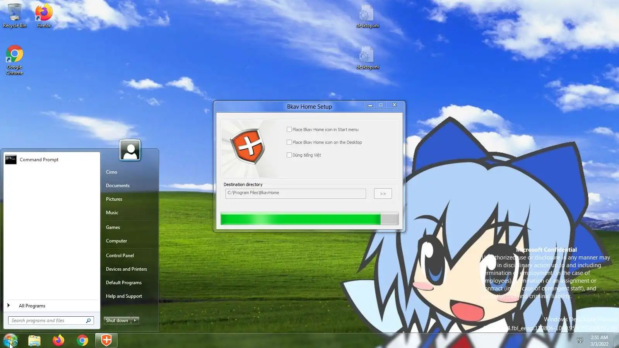619x348 pixels.
Task: Click the >> browse button in setup
Action: [383, 194]
